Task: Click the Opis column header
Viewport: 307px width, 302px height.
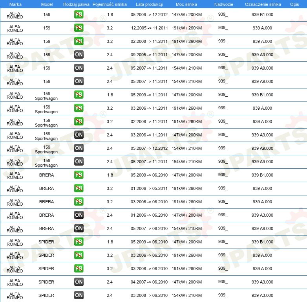Action: tap(294, 4)
